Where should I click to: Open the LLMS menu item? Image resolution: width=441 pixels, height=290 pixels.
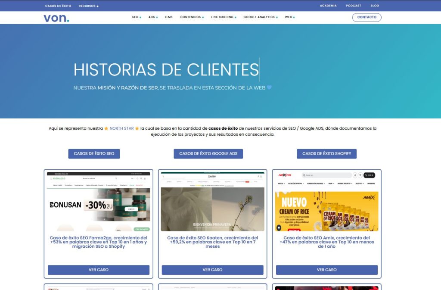pyautogui.click(x=169, y=17)
